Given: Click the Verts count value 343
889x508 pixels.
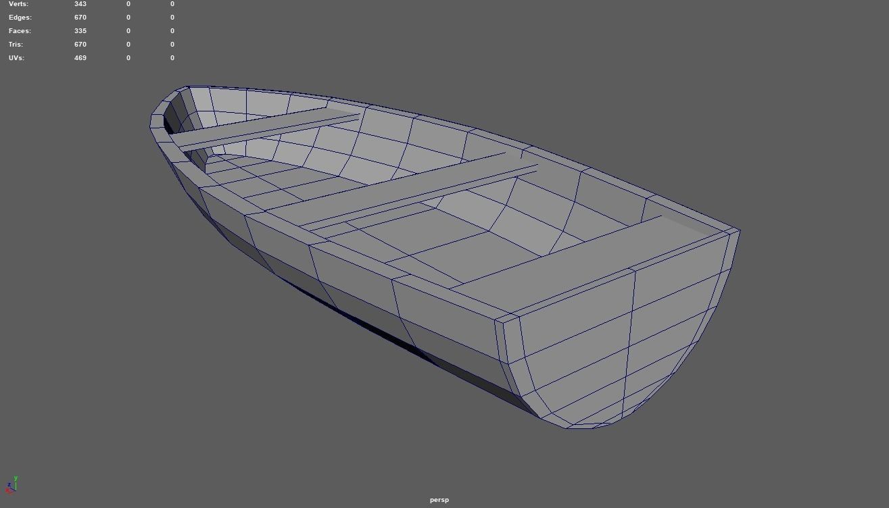Looking at the screenshot, I should click(80, 4).
